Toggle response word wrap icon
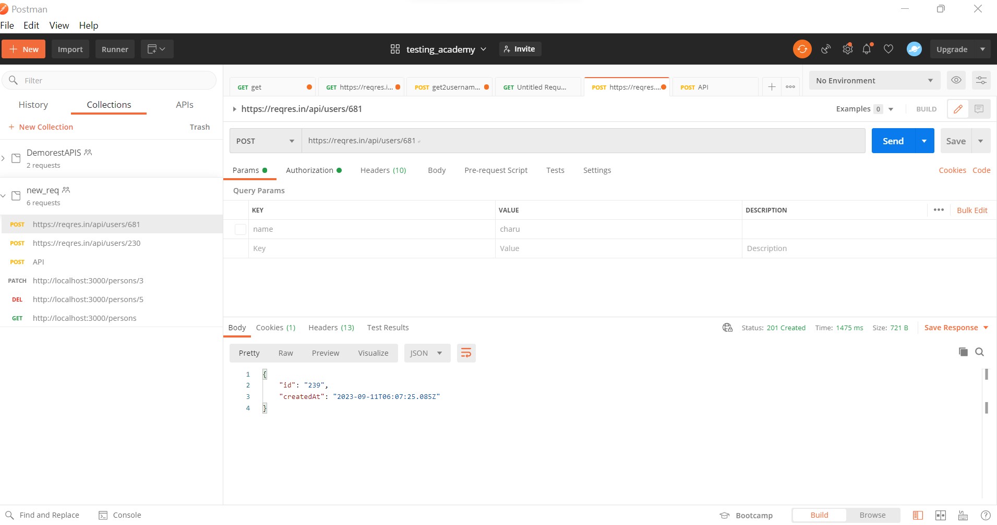 pos(466,353)
